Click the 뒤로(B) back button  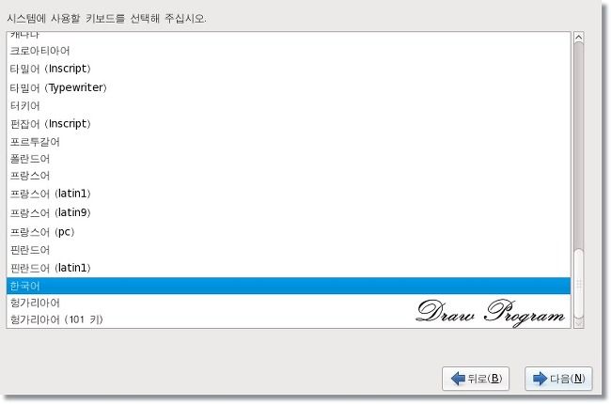[476, 379]
